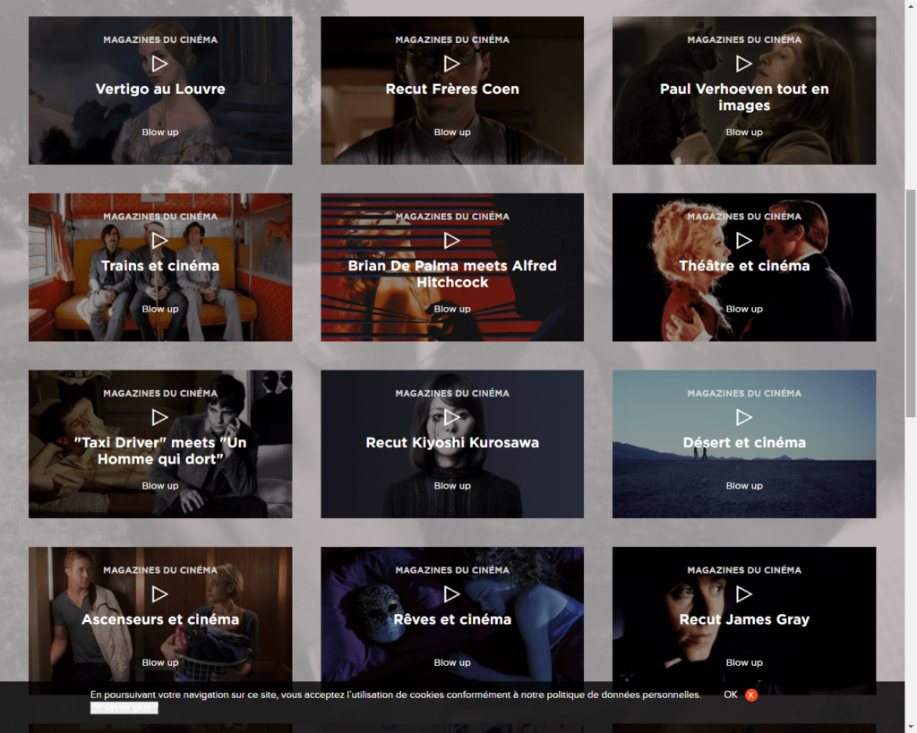Play Brian De Palma meets Alfred Hitchcock video
The width and height of the screenshot is (917, 733).
451,240
